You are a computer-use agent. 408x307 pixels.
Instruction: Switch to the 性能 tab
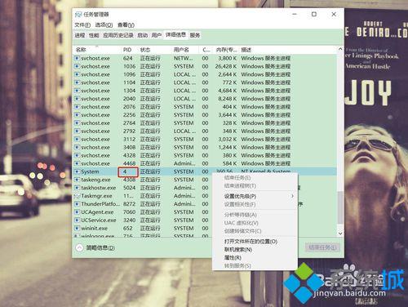94,35
